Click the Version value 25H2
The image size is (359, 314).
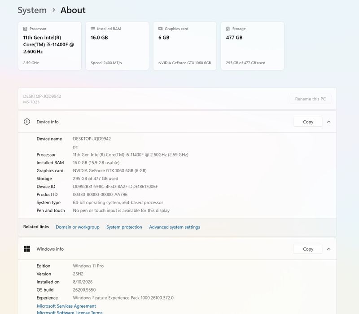coord(78,274)
